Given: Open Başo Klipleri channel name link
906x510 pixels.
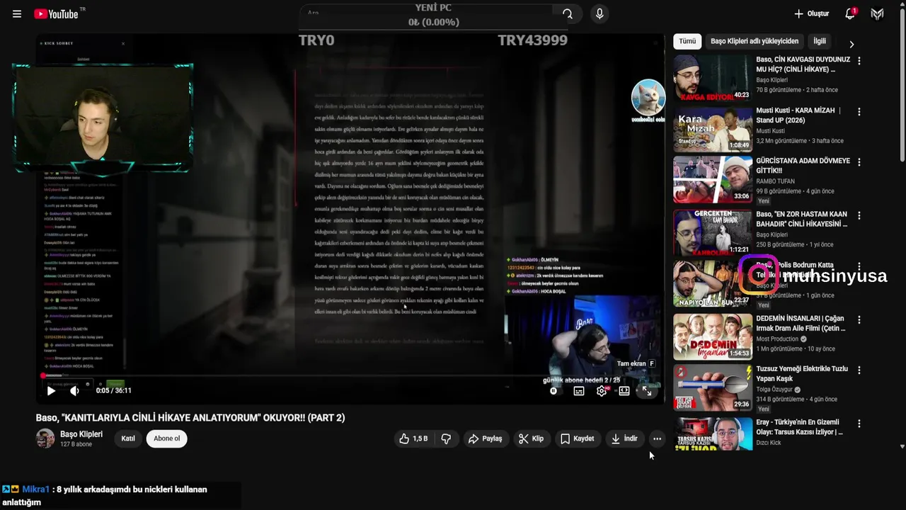Looking at the screenshot, I should coord(81,434).
